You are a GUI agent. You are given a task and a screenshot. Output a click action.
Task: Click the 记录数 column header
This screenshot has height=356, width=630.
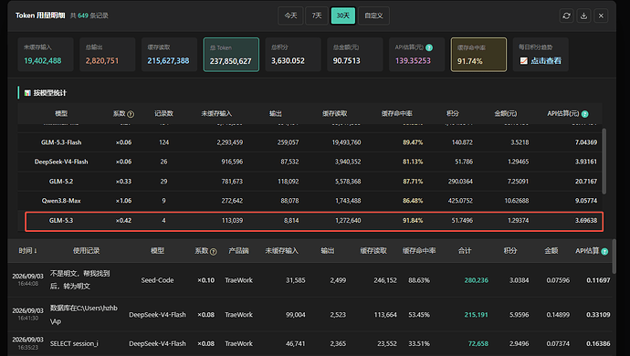[x=163, y=114]
